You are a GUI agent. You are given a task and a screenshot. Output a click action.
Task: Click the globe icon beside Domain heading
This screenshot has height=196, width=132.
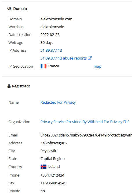tap(9, 8)
